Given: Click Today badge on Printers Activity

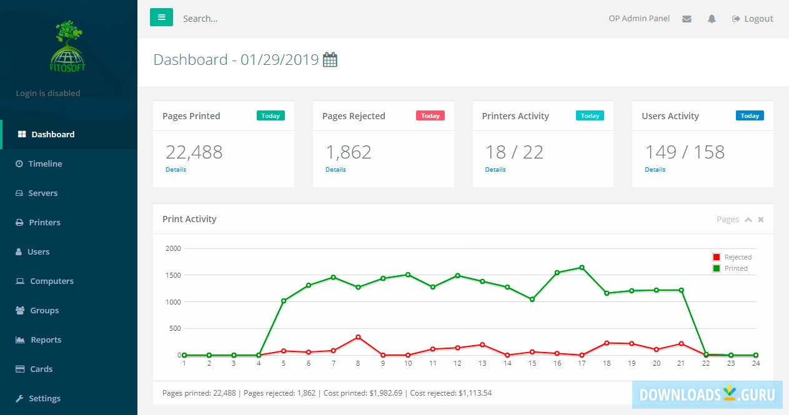Looking at the screenshot, I should [590, 115].
